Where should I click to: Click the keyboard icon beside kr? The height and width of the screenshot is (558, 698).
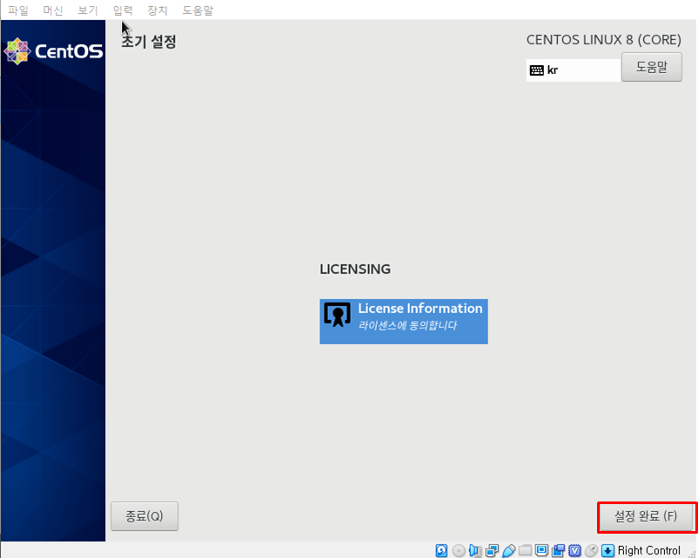coord(536,70)
